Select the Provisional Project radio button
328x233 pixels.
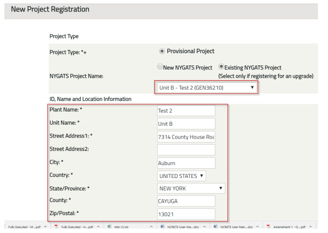(162, 51)
